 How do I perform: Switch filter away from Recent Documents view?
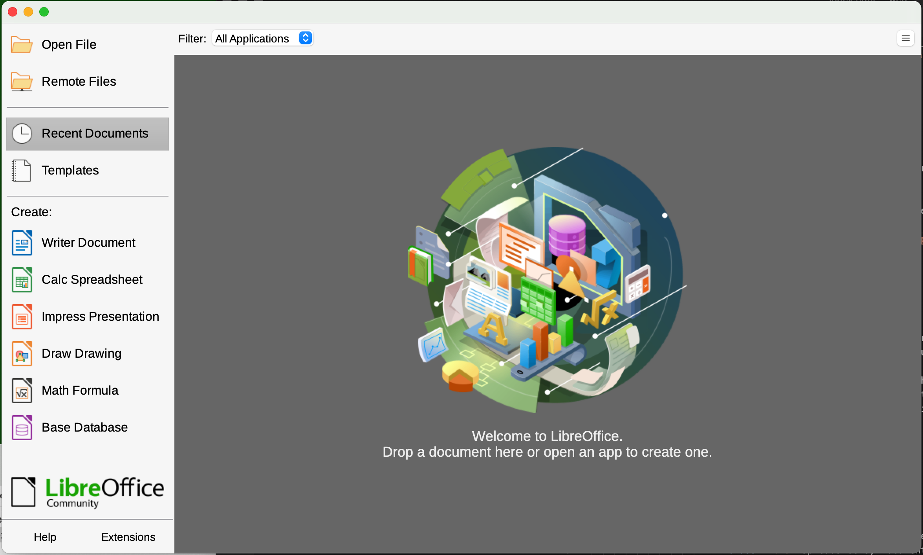(262, 38)
